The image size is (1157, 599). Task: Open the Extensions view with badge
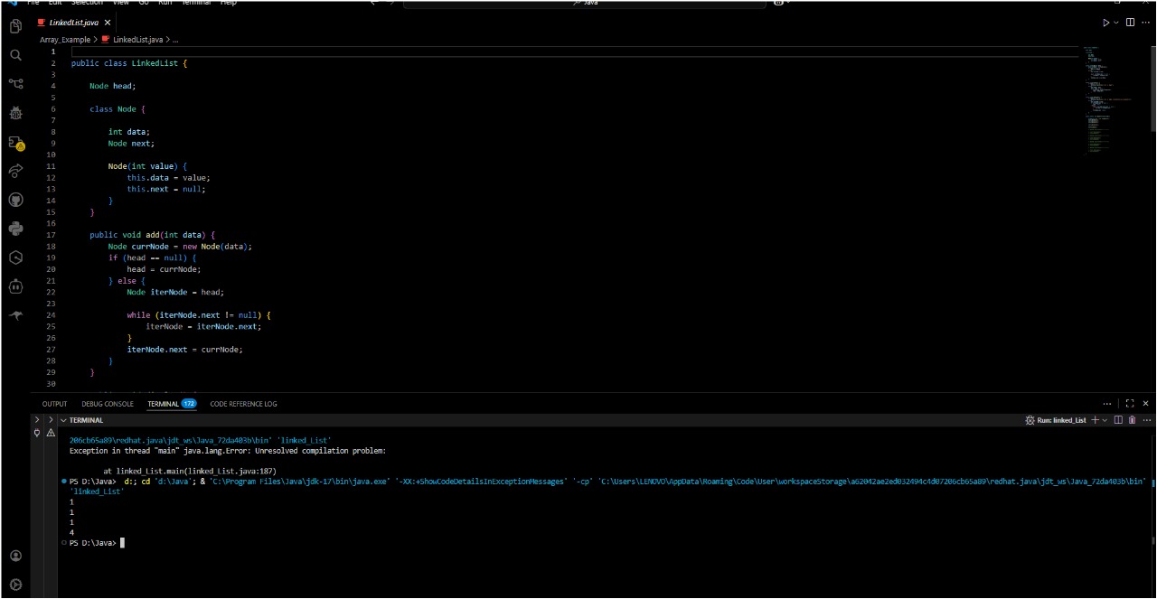(15, 142)
